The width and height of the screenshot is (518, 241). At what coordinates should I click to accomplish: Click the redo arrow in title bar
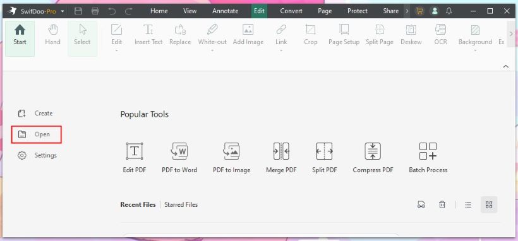point(128,11)
